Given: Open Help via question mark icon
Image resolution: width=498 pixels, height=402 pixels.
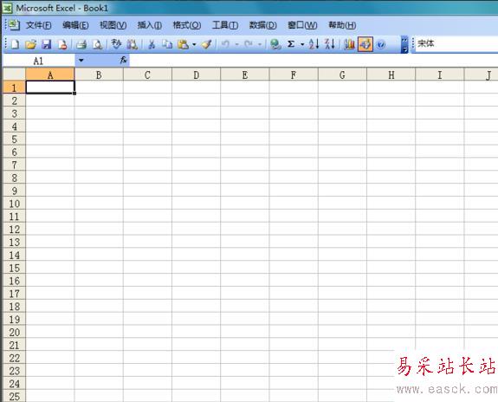Looking at the screenshot, I should coord(381,44).
